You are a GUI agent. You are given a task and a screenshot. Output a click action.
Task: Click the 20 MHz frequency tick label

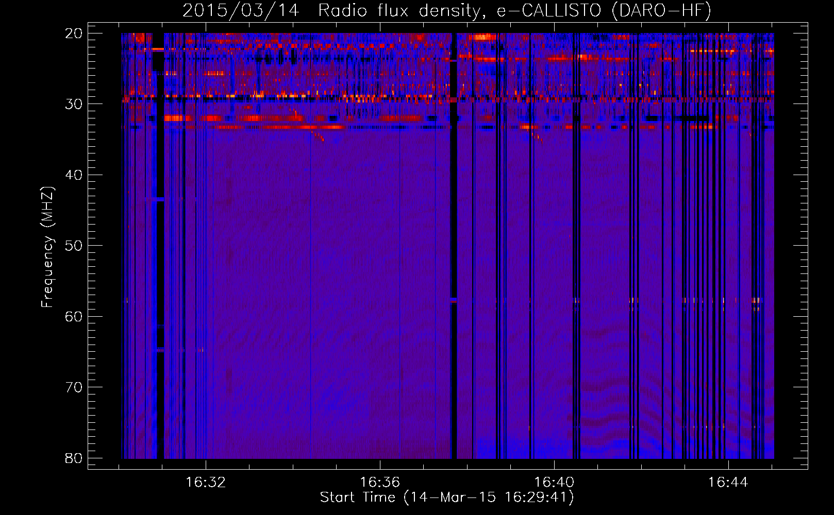[74, 33]
